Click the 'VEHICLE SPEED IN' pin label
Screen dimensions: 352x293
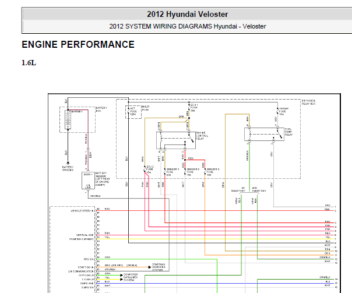[x=82, y=211]
